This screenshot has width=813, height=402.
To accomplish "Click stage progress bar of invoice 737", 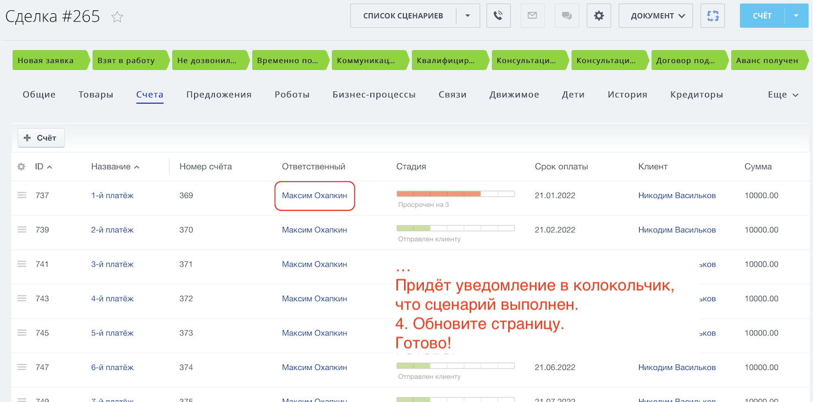I will point(455,194).
